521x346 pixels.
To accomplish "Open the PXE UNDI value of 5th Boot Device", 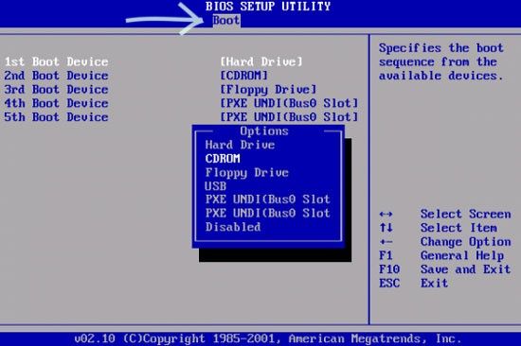I will coord(290,117).
